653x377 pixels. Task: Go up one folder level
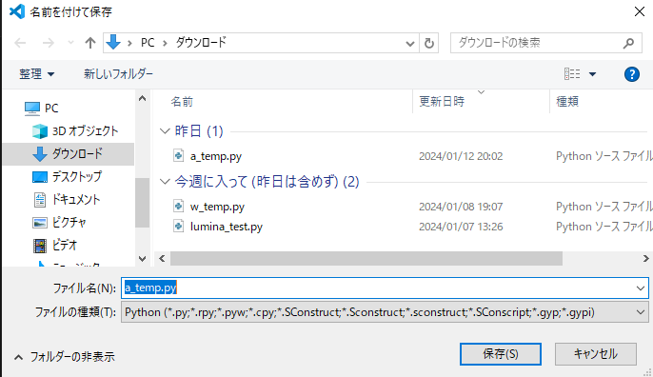89,43
